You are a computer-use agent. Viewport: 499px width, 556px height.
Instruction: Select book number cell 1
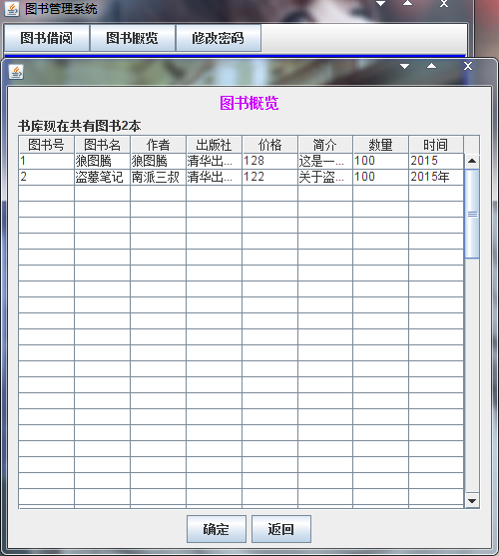[47, 161]
